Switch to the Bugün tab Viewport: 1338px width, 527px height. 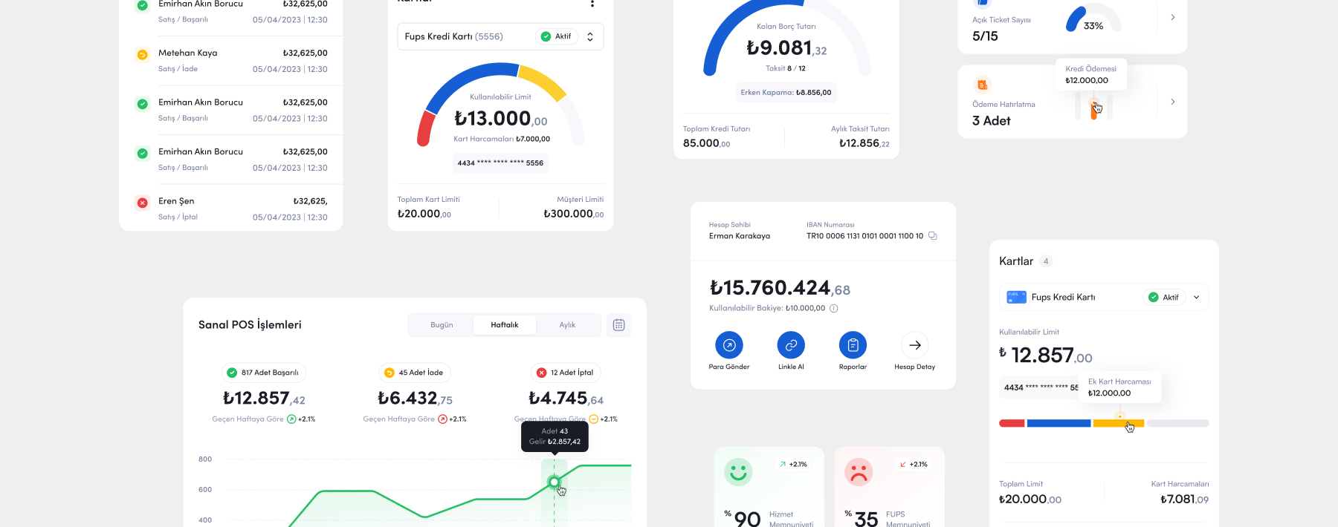pos(442,325)
